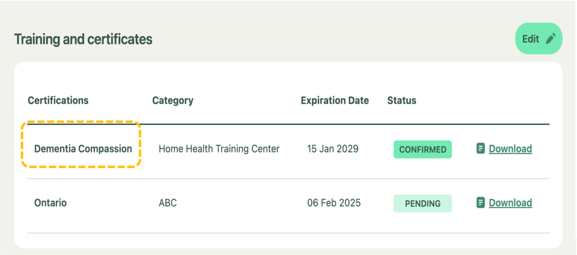Click the Expiration Date column header

335,100
